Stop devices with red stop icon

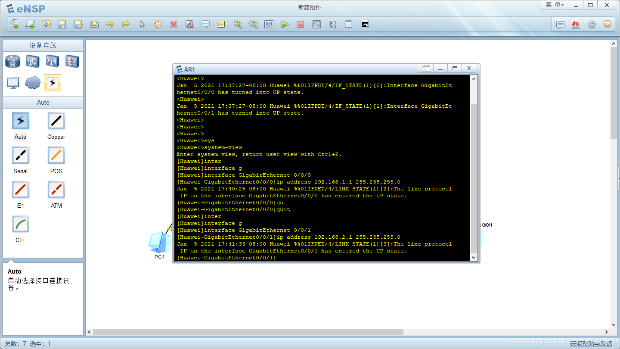click(x=301, y=25)
